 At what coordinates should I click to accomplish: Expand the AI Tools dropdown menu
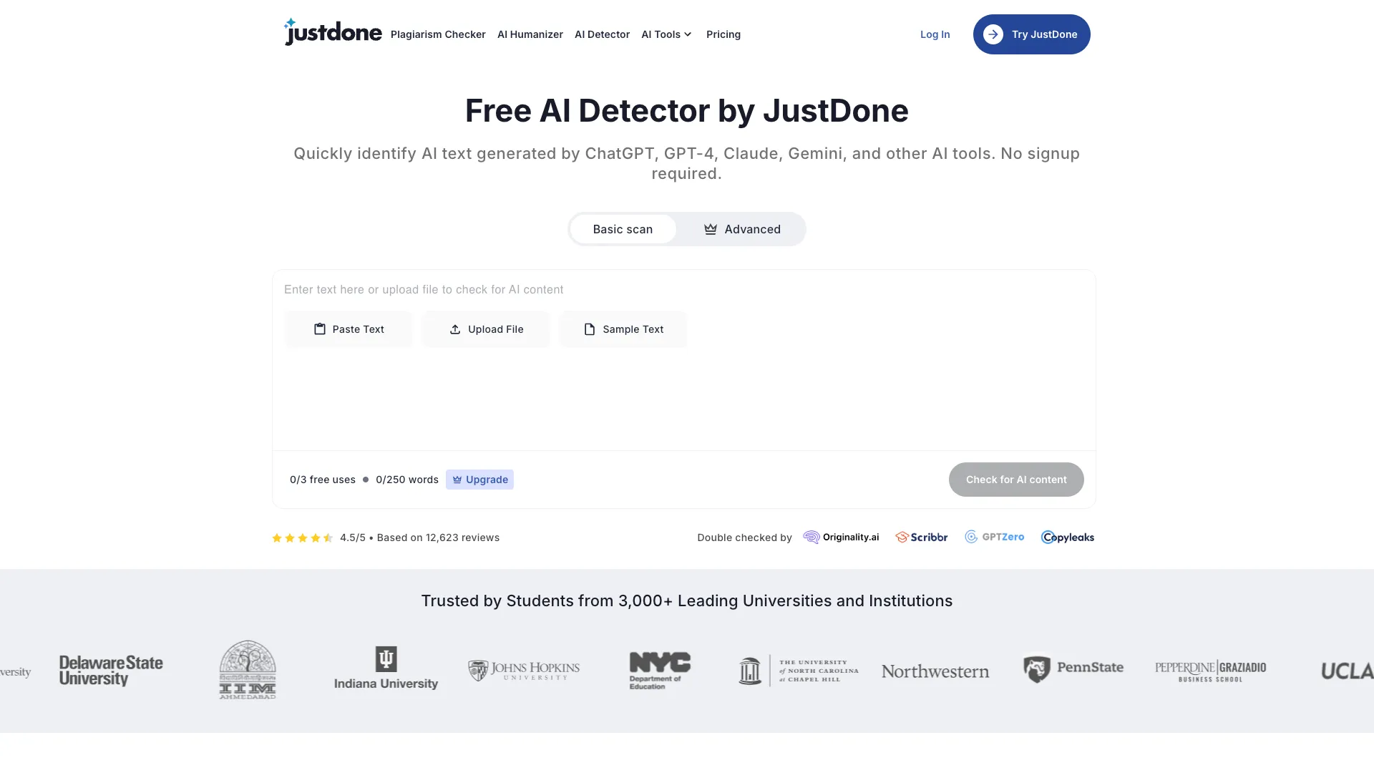pos(666,34)
